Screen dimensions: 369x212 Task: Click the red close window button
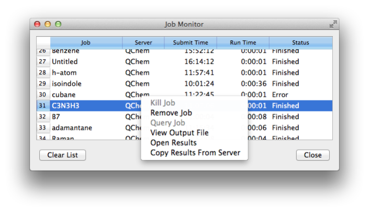pyautogui.click(x=37, y=24)
